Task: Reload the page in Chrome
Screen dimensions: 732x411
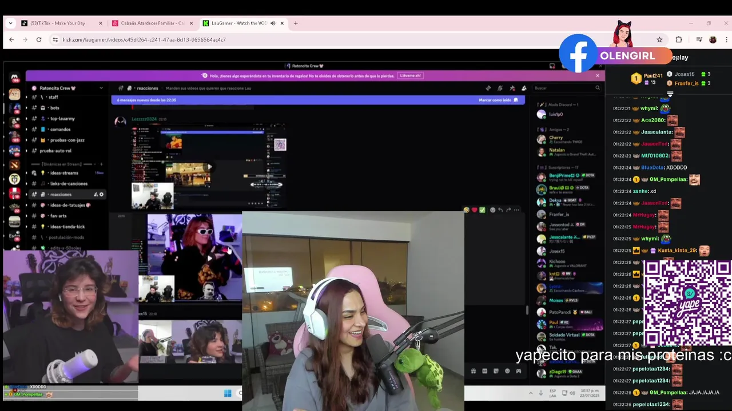Action: pyautogui.click(x=39, y=39)
